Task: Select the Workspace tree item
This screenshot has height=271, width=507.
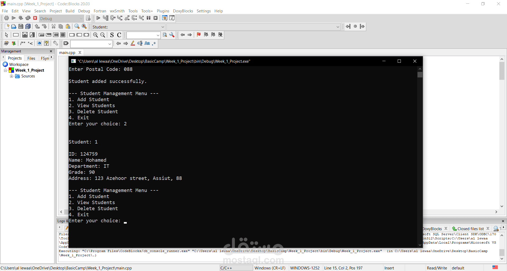Action: tap(19, 65)
